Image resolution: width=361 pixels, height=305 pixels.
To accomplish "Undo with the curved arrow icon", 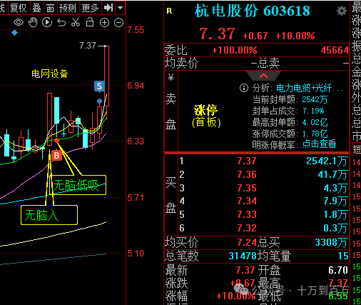I will [x=61, y=23].
